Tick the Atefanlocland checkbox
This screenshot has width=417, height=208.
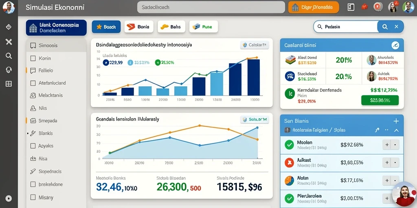[x=33, y=83]
